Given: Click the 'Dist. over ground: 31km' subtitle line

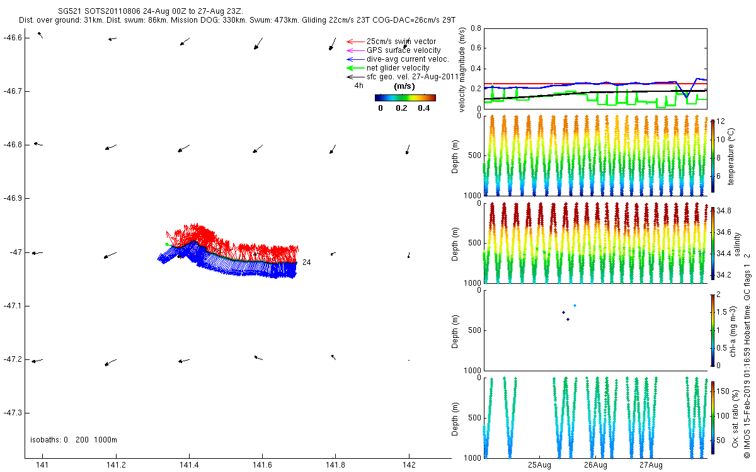Looking at the screenshot, I should [x=238, y=21].
